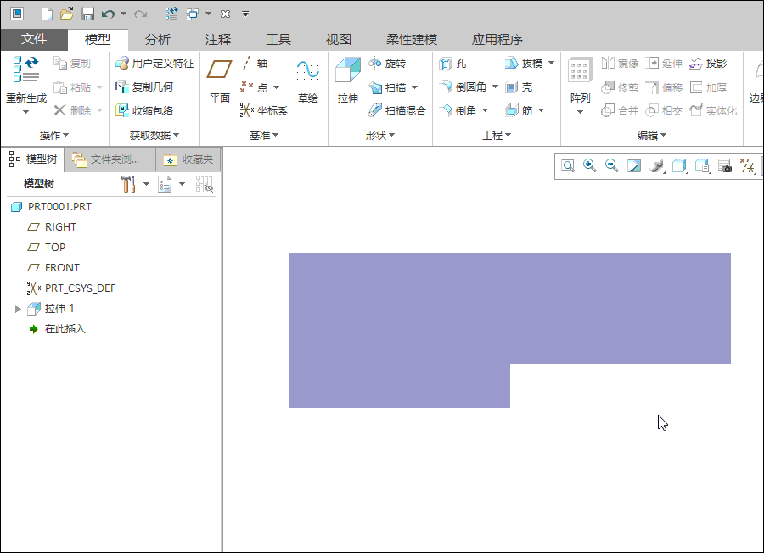Redo with the quick access arrow
The height and width of the screenshot is (553, 764).
click(140, 14)
